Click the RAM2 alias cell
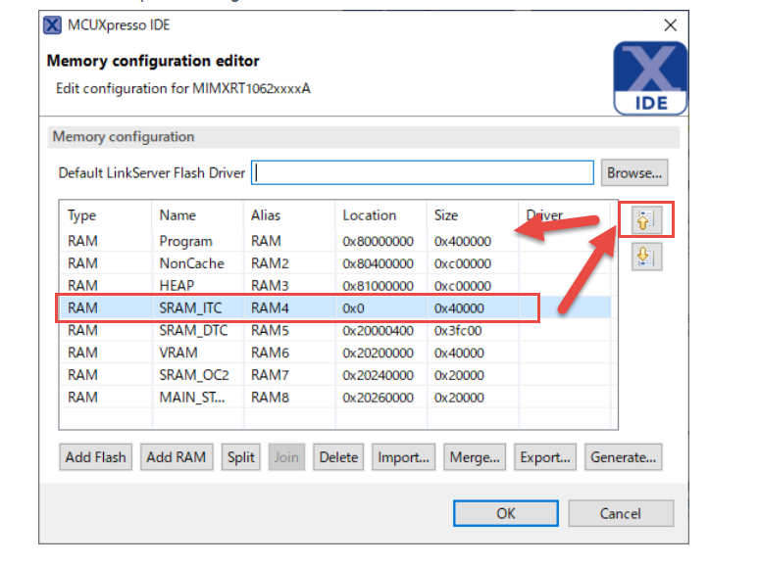 270,263
